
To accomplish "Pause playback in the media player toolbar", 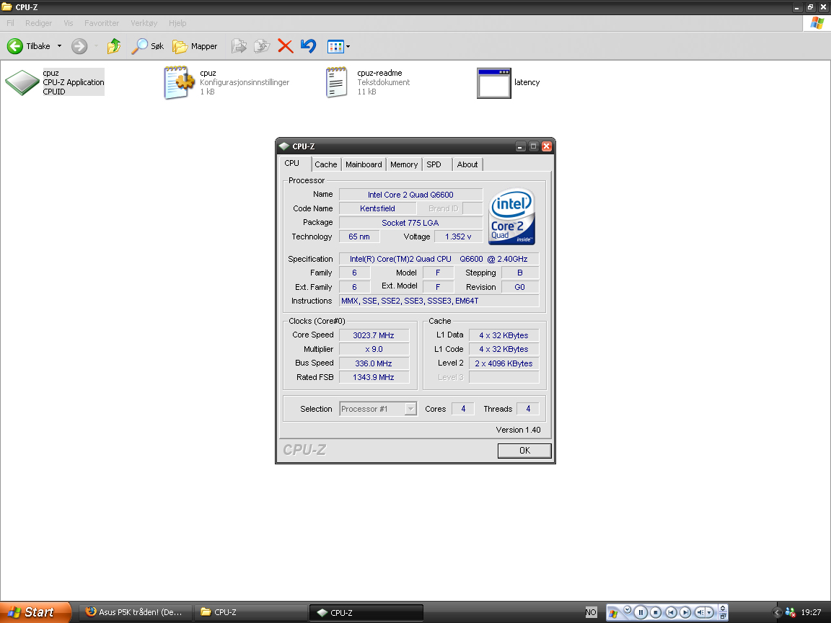I will click(641, 612).
